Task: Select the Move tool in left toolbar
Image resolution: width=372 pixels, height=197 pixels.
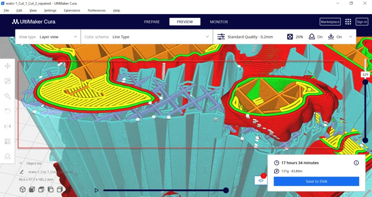Action: [7, 66]
